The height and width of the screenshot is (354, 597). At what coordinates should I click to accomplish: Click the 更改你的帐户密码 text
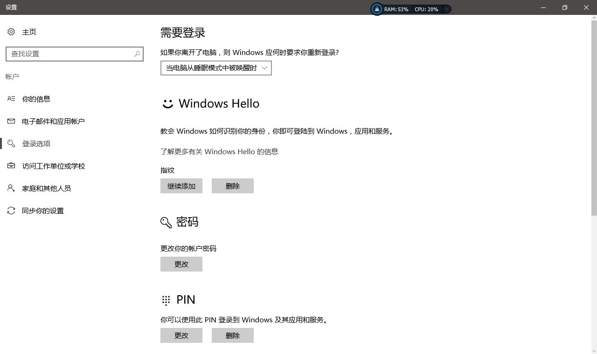188,248
